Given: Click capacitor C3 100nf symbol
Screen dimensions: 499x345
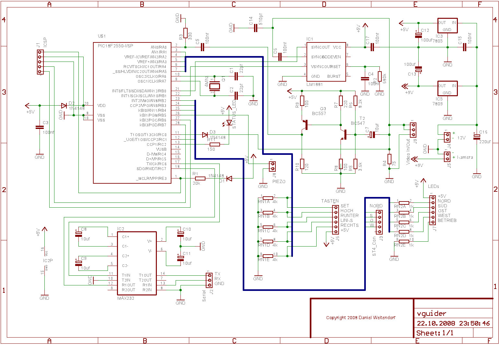Looking at the screenshot, I should click(x=40, y=128).
